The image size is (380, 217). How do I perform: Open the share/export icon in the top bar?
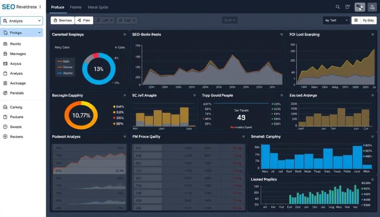pyautogui.click(x=348, y=7)
